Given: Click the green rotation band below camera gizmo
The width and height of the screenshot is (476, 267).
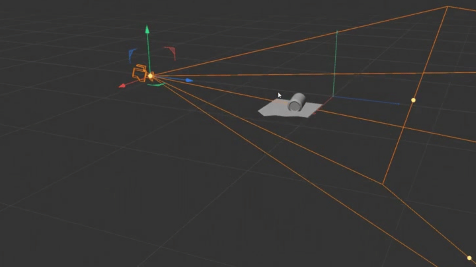Looking at the screenshot, I should point(156,85).
